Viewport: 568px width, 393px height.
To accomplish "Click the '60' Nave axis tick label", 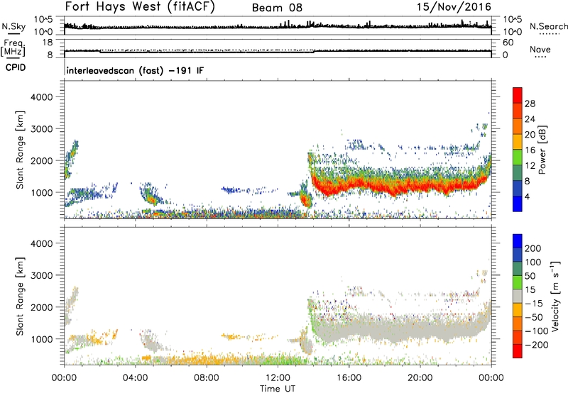I will [508, 43].
